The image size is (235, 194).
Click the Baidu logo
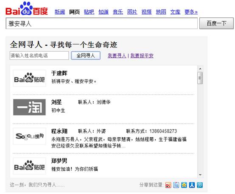coord(27,8)
